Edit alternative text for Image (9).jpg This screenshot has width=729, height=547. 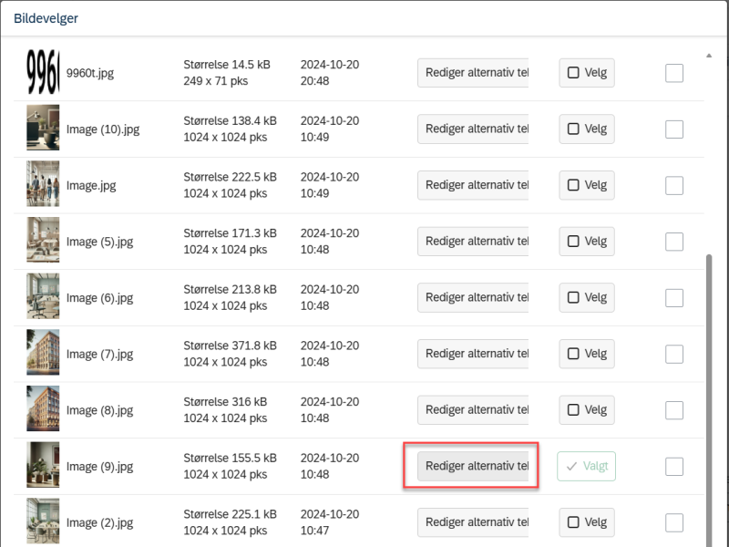coord(473,466)
